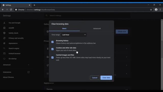The image size is (163, 92).
Task: Click the Default browser window icon
Action: tap(4, 53)
